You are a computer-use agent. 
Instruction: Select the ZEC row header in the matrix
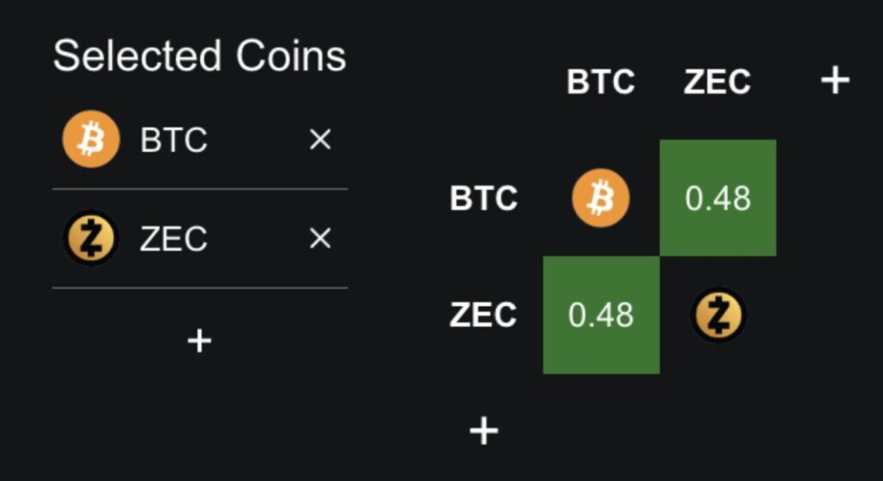click(x=483, y=315)
